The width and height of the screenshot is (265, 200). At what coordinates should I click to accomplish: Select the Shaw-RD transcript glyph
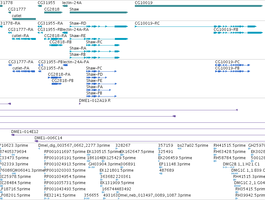click(99, 26)
